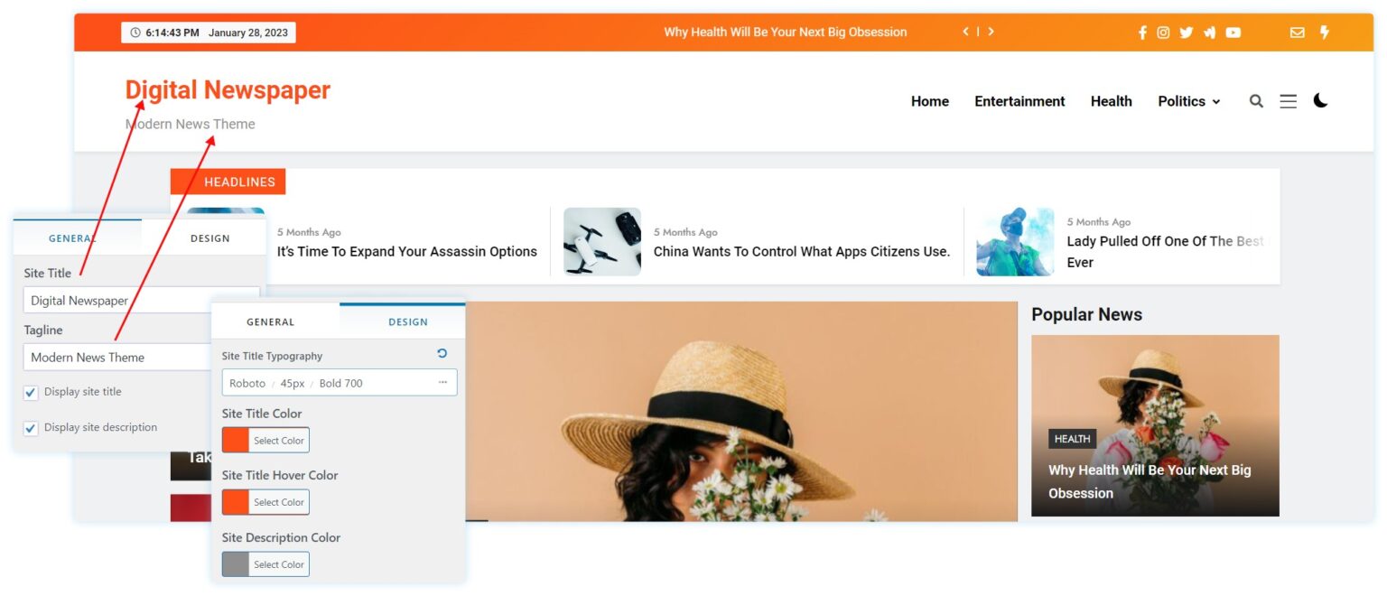Viewport: 1387px width, 596px height.
Task: Switch to the Design tab
Action: click(408, 321)
